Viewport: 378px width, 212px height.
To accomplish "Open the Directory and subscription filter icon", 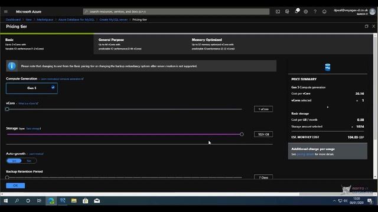I will [x=287, y=12].
